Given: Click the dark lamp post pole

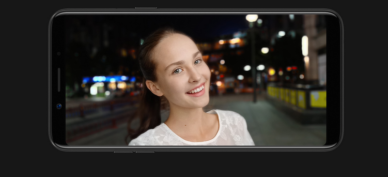Looking at the screenshot, I should point(254,62).
